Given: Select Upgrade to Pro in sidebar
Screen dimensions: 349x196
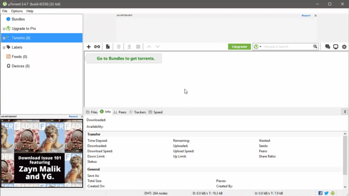Looking at the screenshot, I should click(x=24, y=29).
